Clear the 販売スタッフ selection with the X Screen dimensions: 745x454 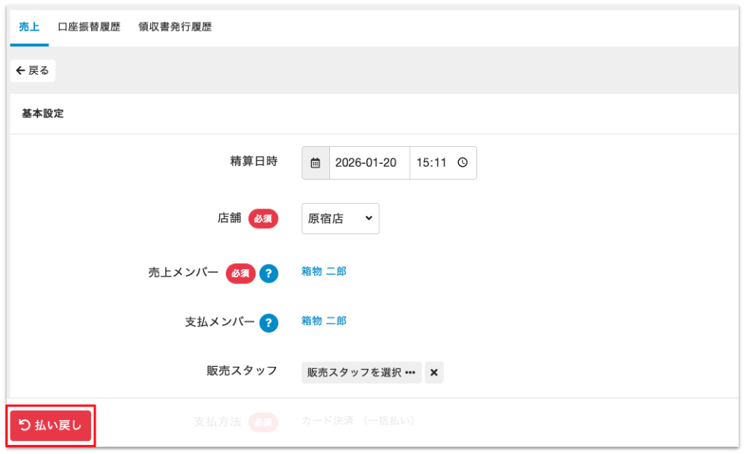(x=434, y=373)
